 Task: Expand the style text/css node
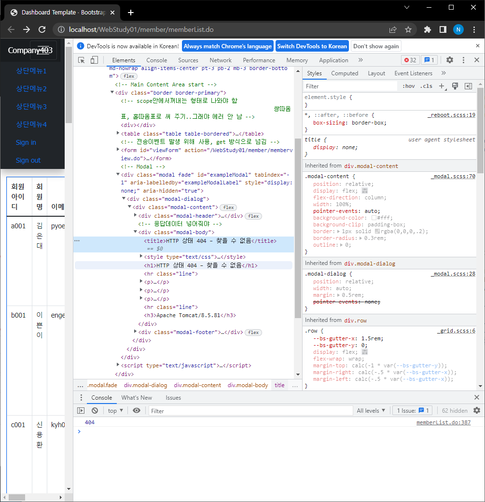point(141,256)
